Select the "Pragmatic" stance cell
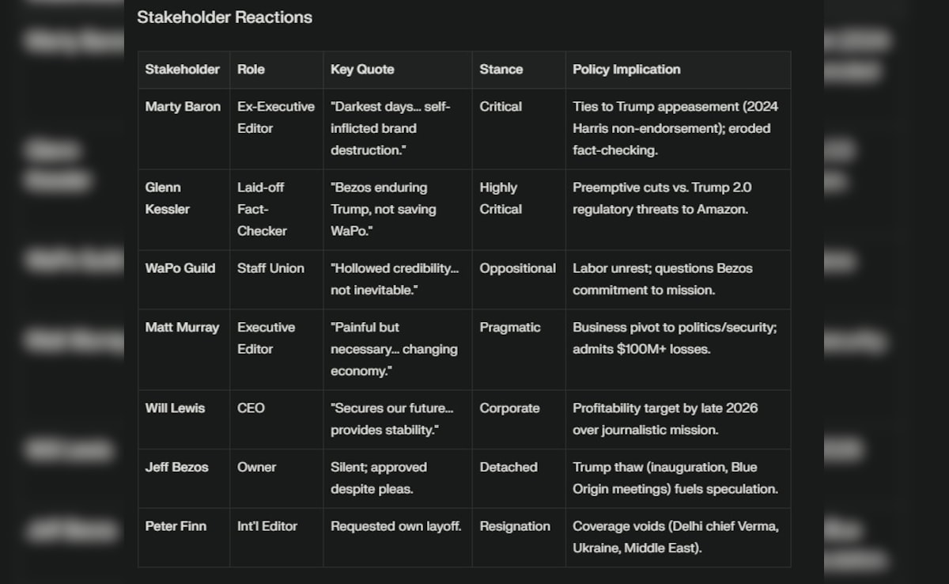This screenshot has width=949, height=584. (510, 328)
